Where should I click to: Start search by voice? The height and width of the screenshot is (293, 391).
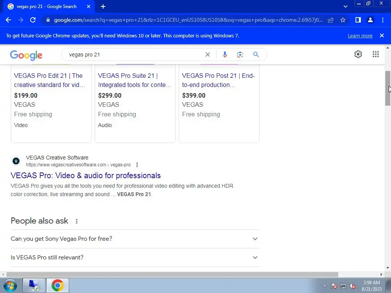(225, 55)
